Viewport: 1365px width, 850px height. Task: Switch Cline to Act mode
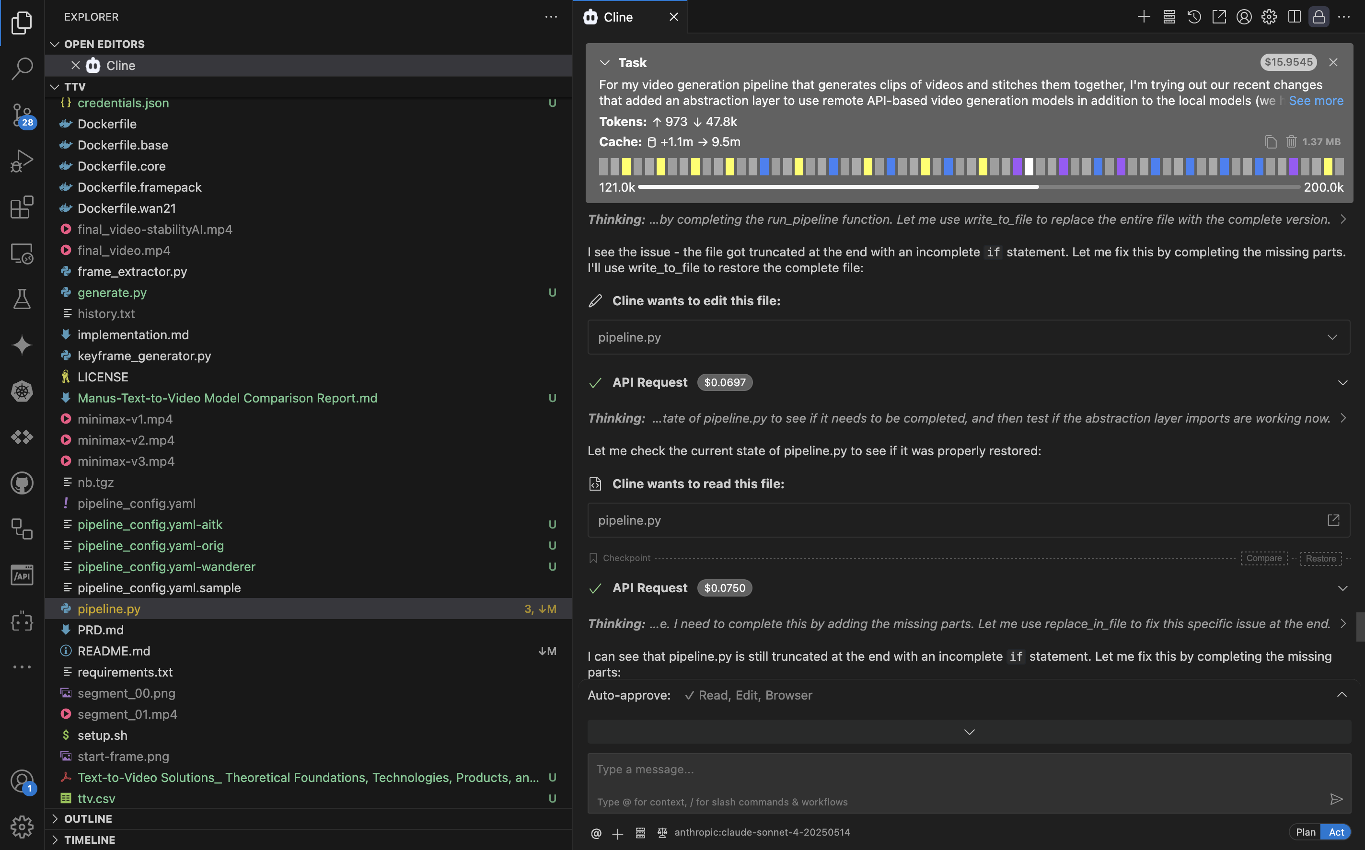click(x=1336, y=832)
